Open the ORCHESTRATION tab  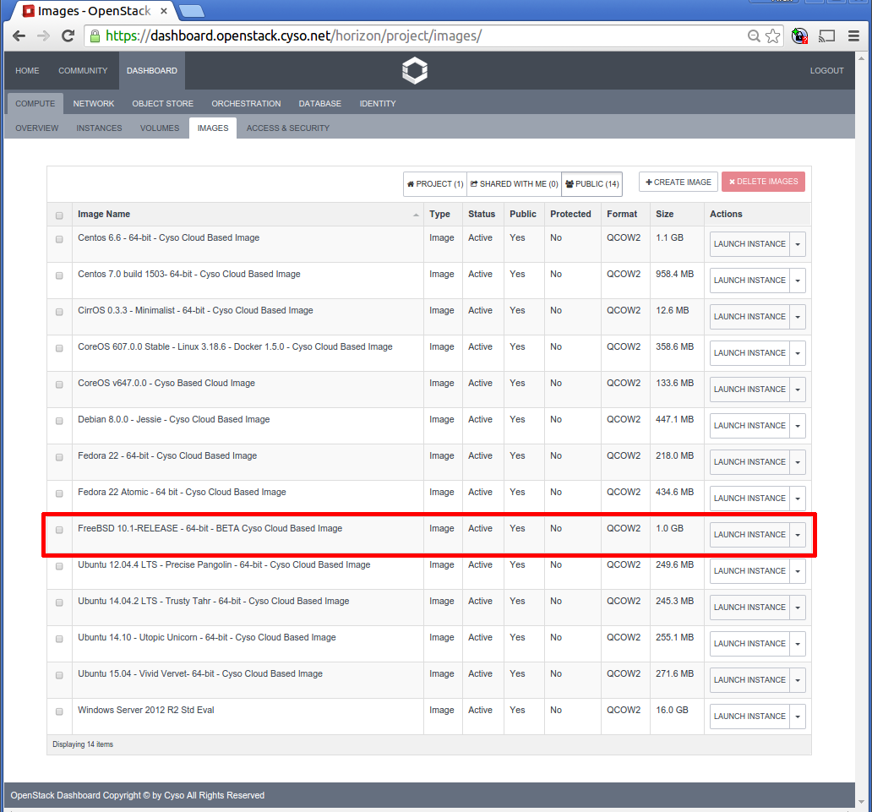click(246, 103)
